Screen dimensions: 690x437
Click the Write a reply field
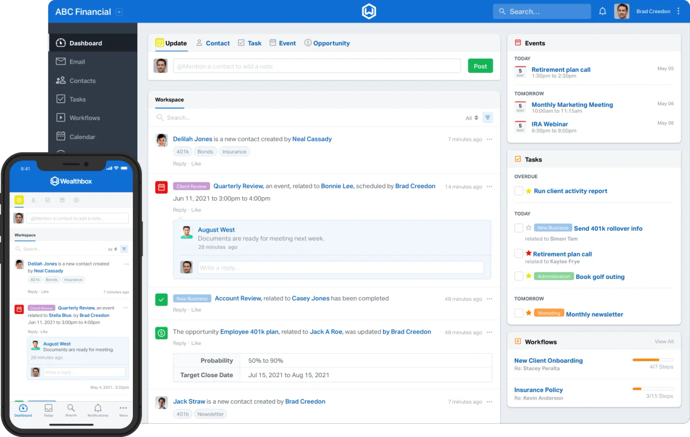tap(341, 267)
